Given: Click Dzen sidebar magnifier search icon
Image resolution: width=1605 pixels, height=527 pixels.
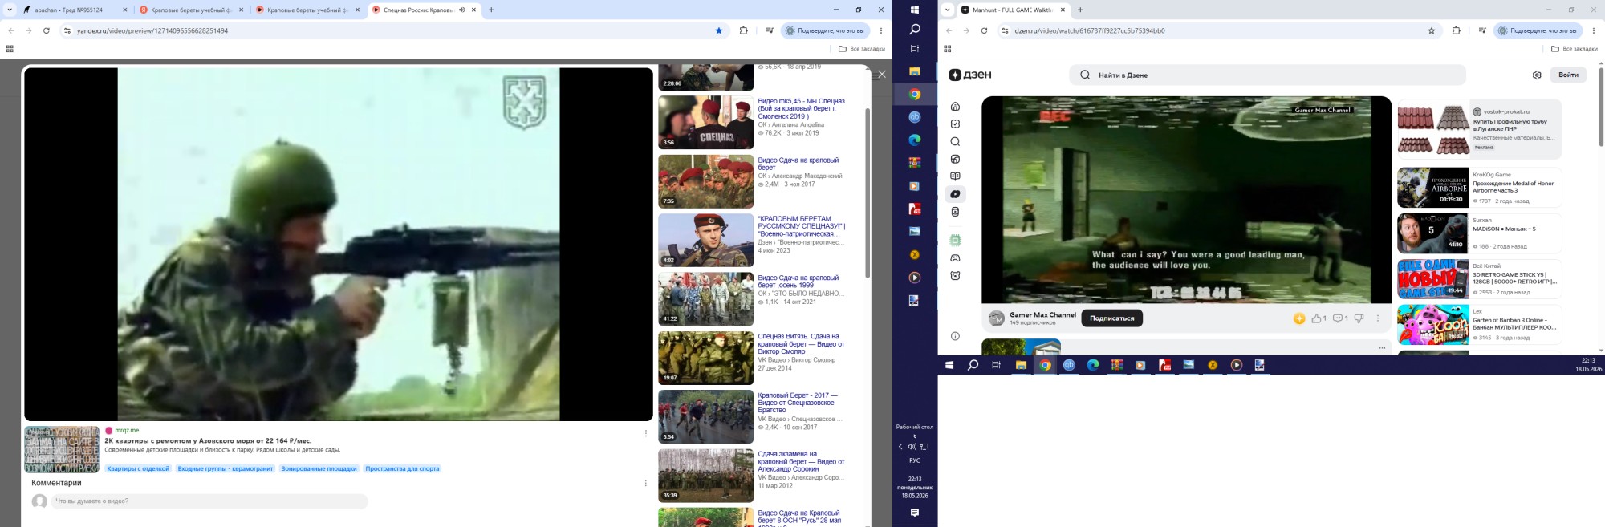Looking at the screenshot, I should click(x=955, y=141).
